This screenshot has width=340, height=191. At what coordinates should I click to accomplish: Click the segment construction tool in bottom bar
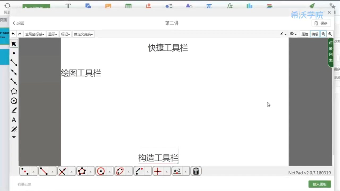[x=44, y=171]
